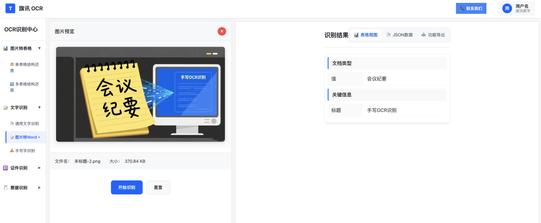Open the 用户名 account menu
This screenshot has width=541, height=223.
pos(516,8)
